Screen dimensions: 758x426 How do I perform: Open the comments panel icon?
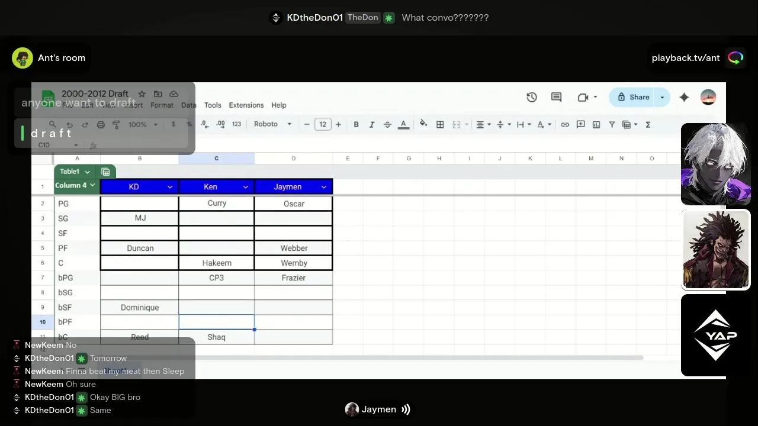[556, 97]
